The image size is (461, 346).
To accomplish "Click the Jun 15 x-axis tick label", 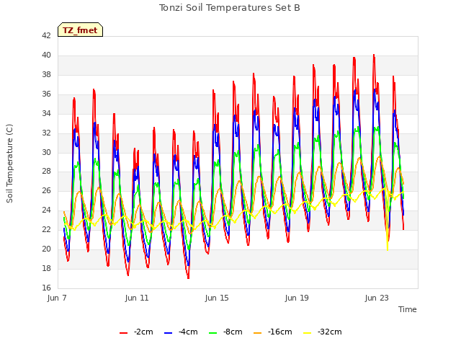I will 217,298.
